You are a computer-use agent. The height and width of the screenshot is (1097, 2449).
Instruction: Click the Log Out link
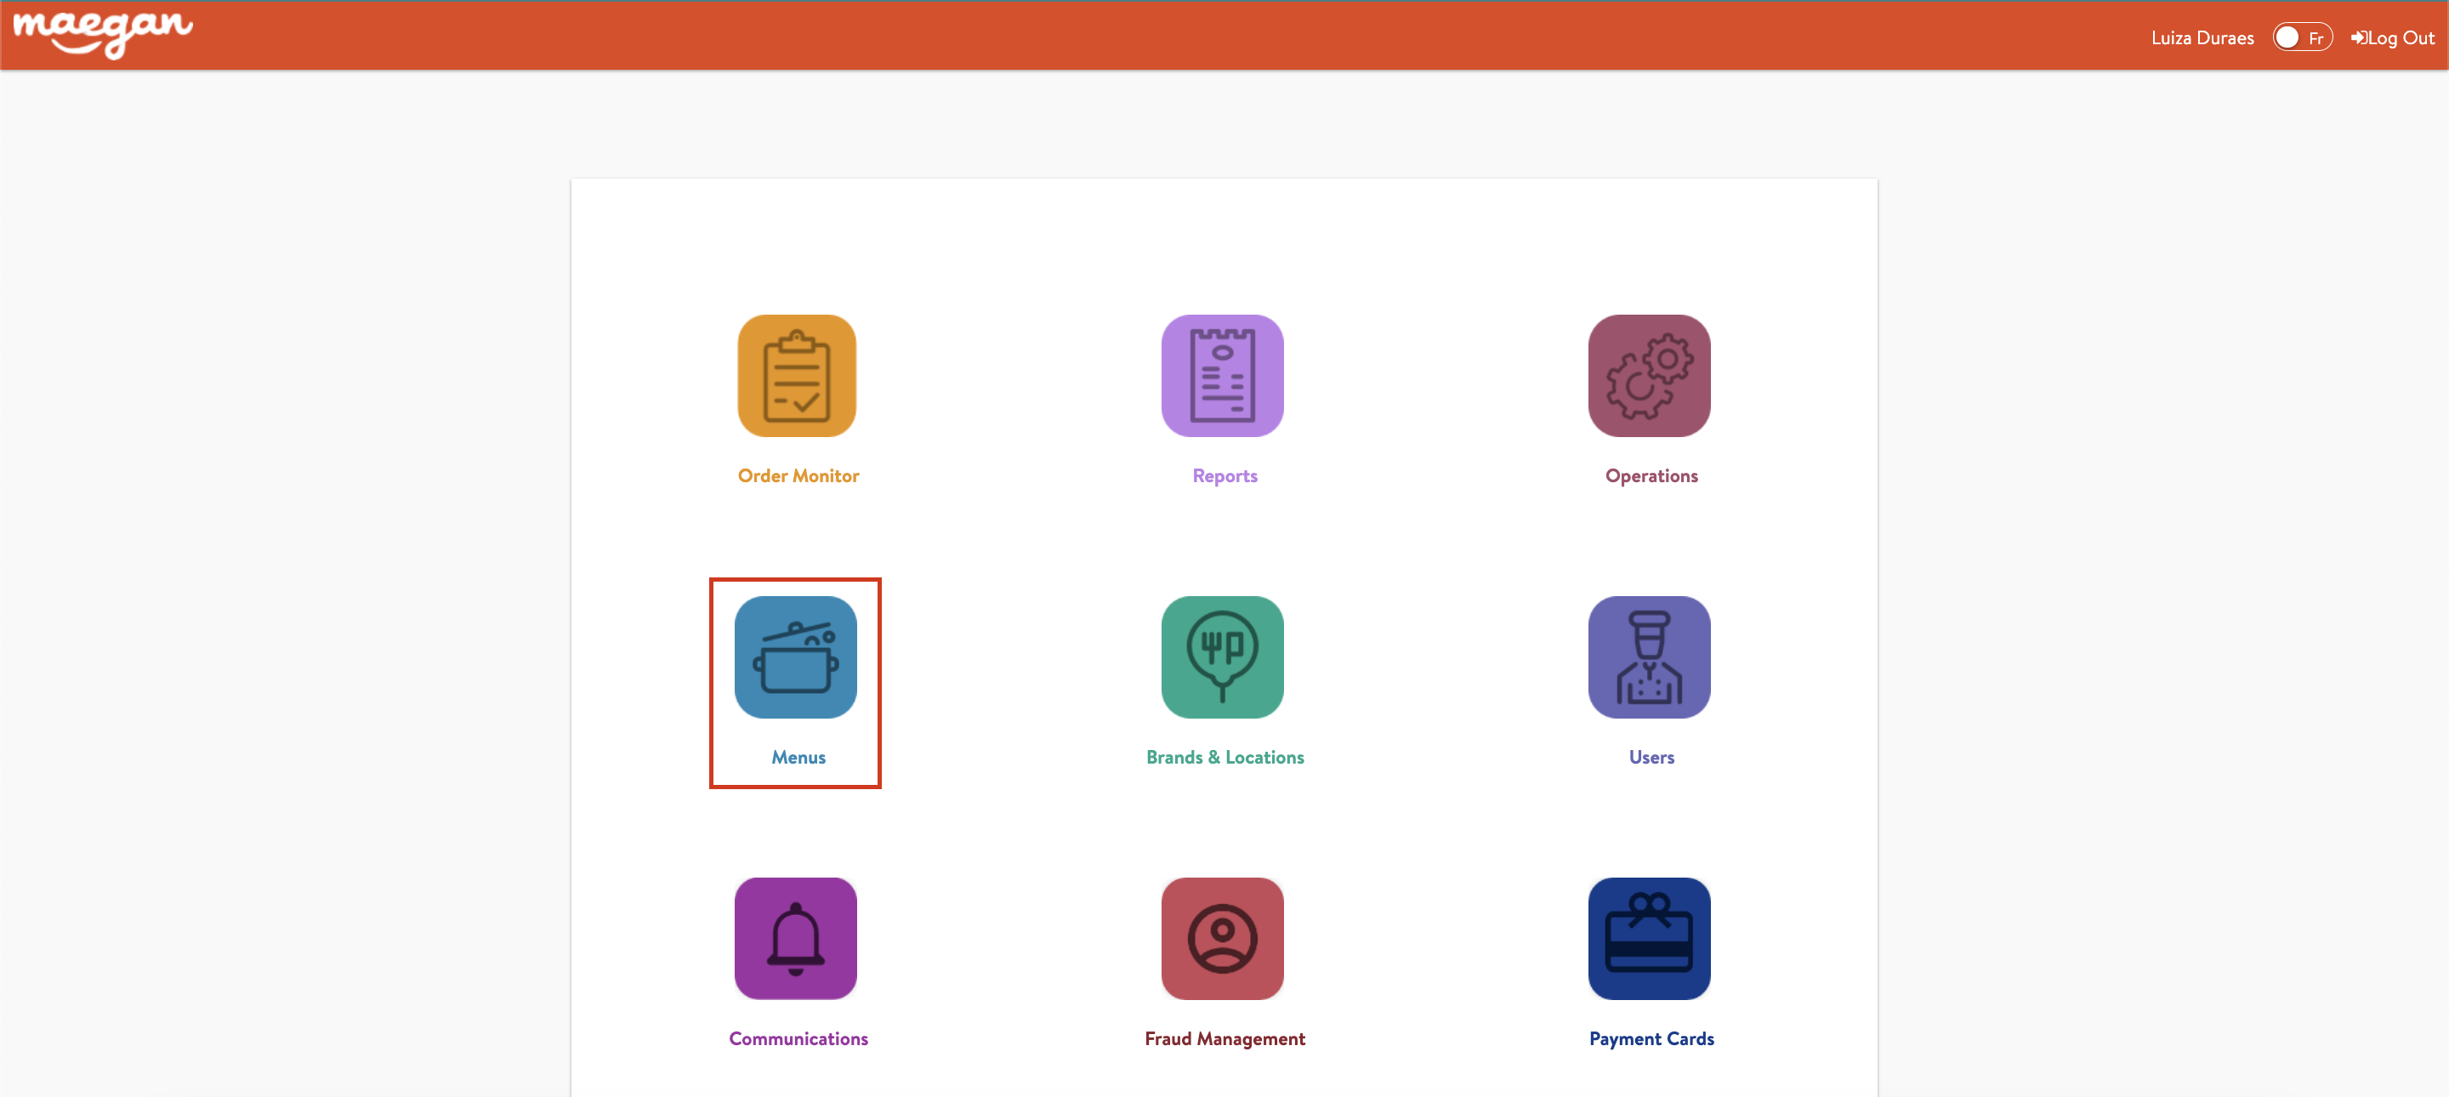coord(2392,37)
